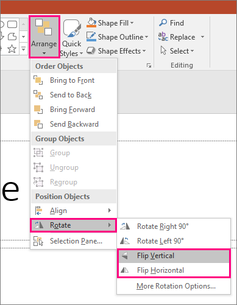The height and width of the screenshot is (305, 237).
Task: Click the Rotate Left 90° icon
Action: [125, 240]
